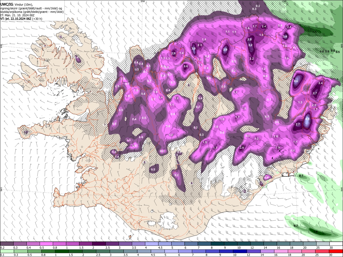Click the green 1.4 rain value offshore southeast

315,232
